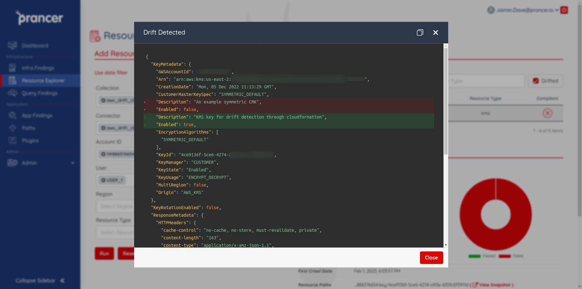
Task: Expand the Admin menu chevron
Action: point(73,163)
